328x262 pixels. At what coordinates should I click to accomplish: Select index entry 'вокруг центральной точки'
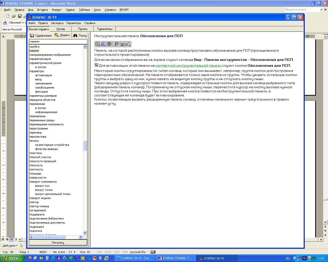[x=53, y=194]
